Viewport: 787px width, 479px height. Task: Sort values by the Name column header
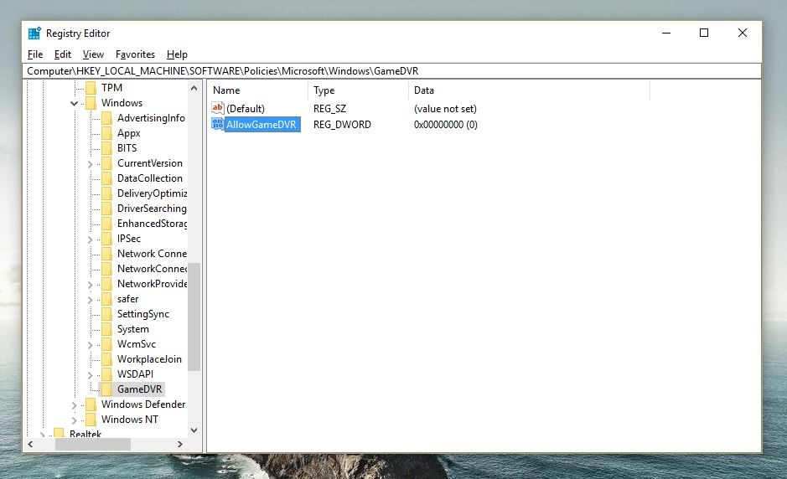[257, 90]
